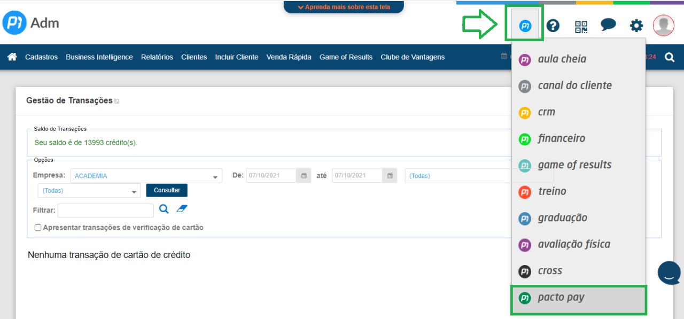Image resolution: width=684 pixels, height=319 pixels.
Task: Open the settings gear icon
Action: pos(636,26)
